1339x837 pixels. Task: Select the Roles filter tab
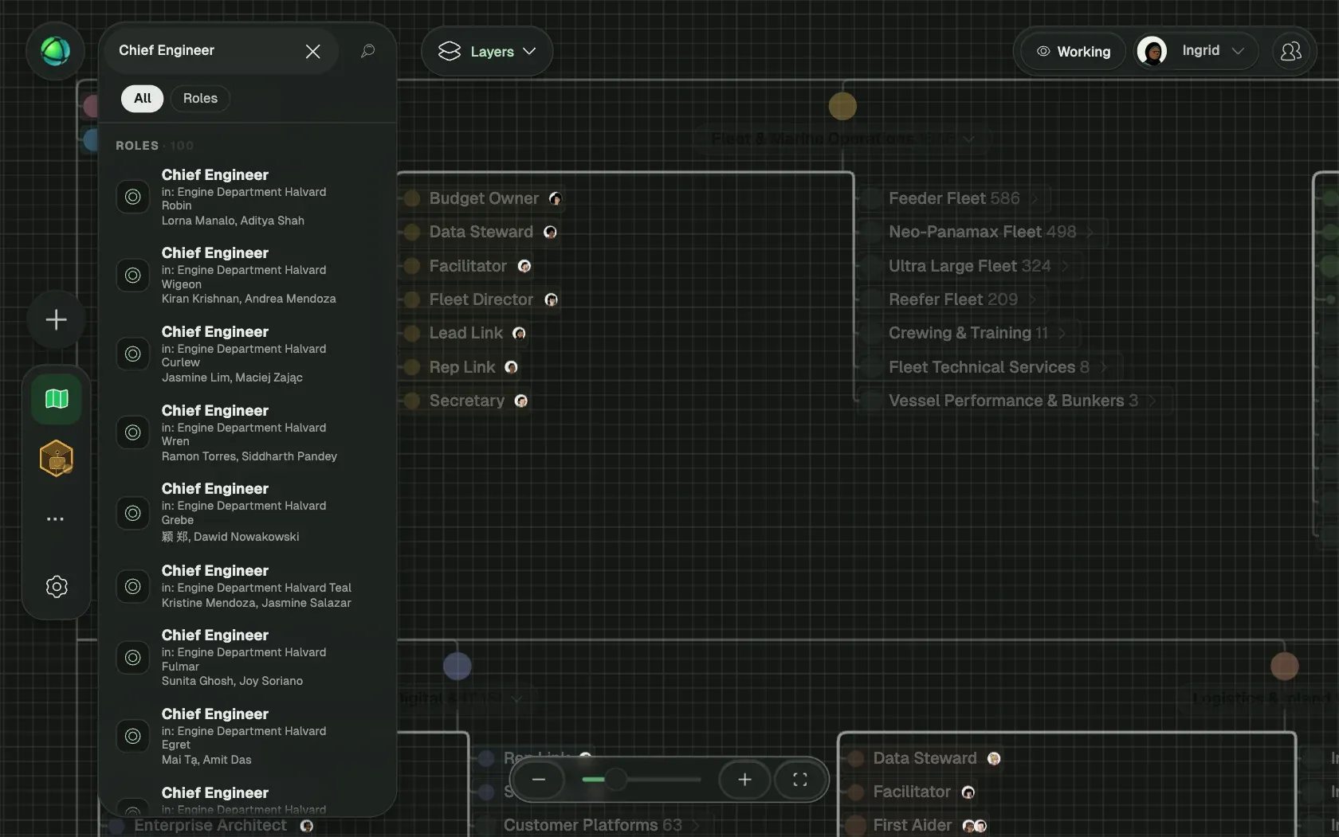[200, 98]
